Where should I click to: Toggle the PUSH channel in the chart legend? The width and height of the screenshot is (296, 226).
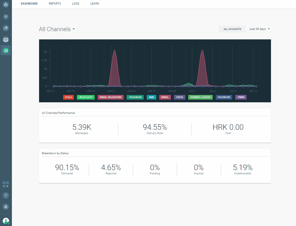tap(68, 97)
